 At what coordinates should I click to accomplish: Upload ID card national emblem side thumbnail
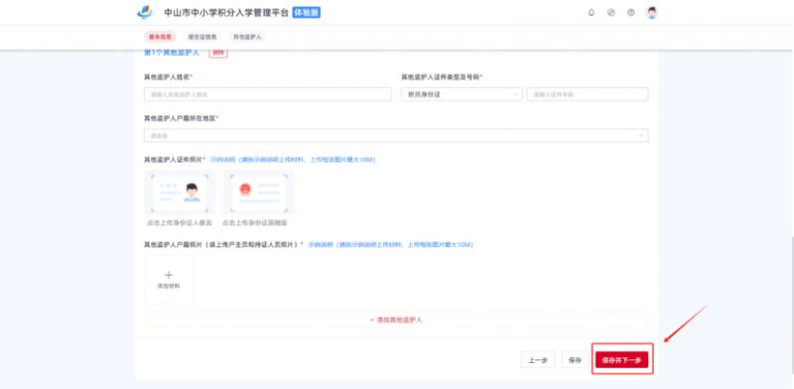[259, 193]
